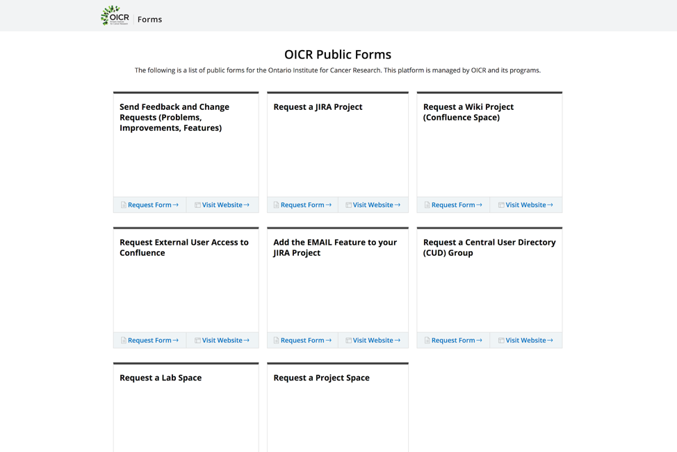This screenshot has height=452, width=677.
Task: Click the OICR logo in header
Action: coord(115,16)
